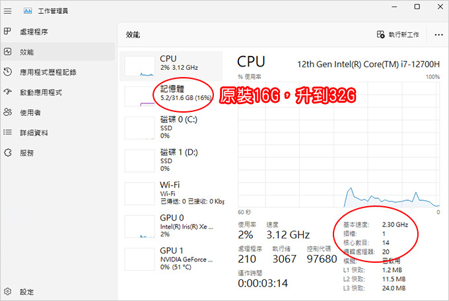Click the memory mini graph thumbnail
This screenshot has width=449, height=301.
point(140,97)
